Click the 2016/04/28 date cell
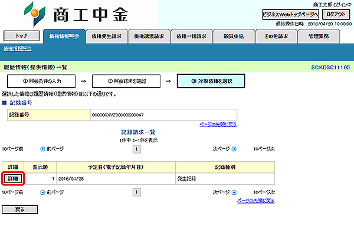 116,179
